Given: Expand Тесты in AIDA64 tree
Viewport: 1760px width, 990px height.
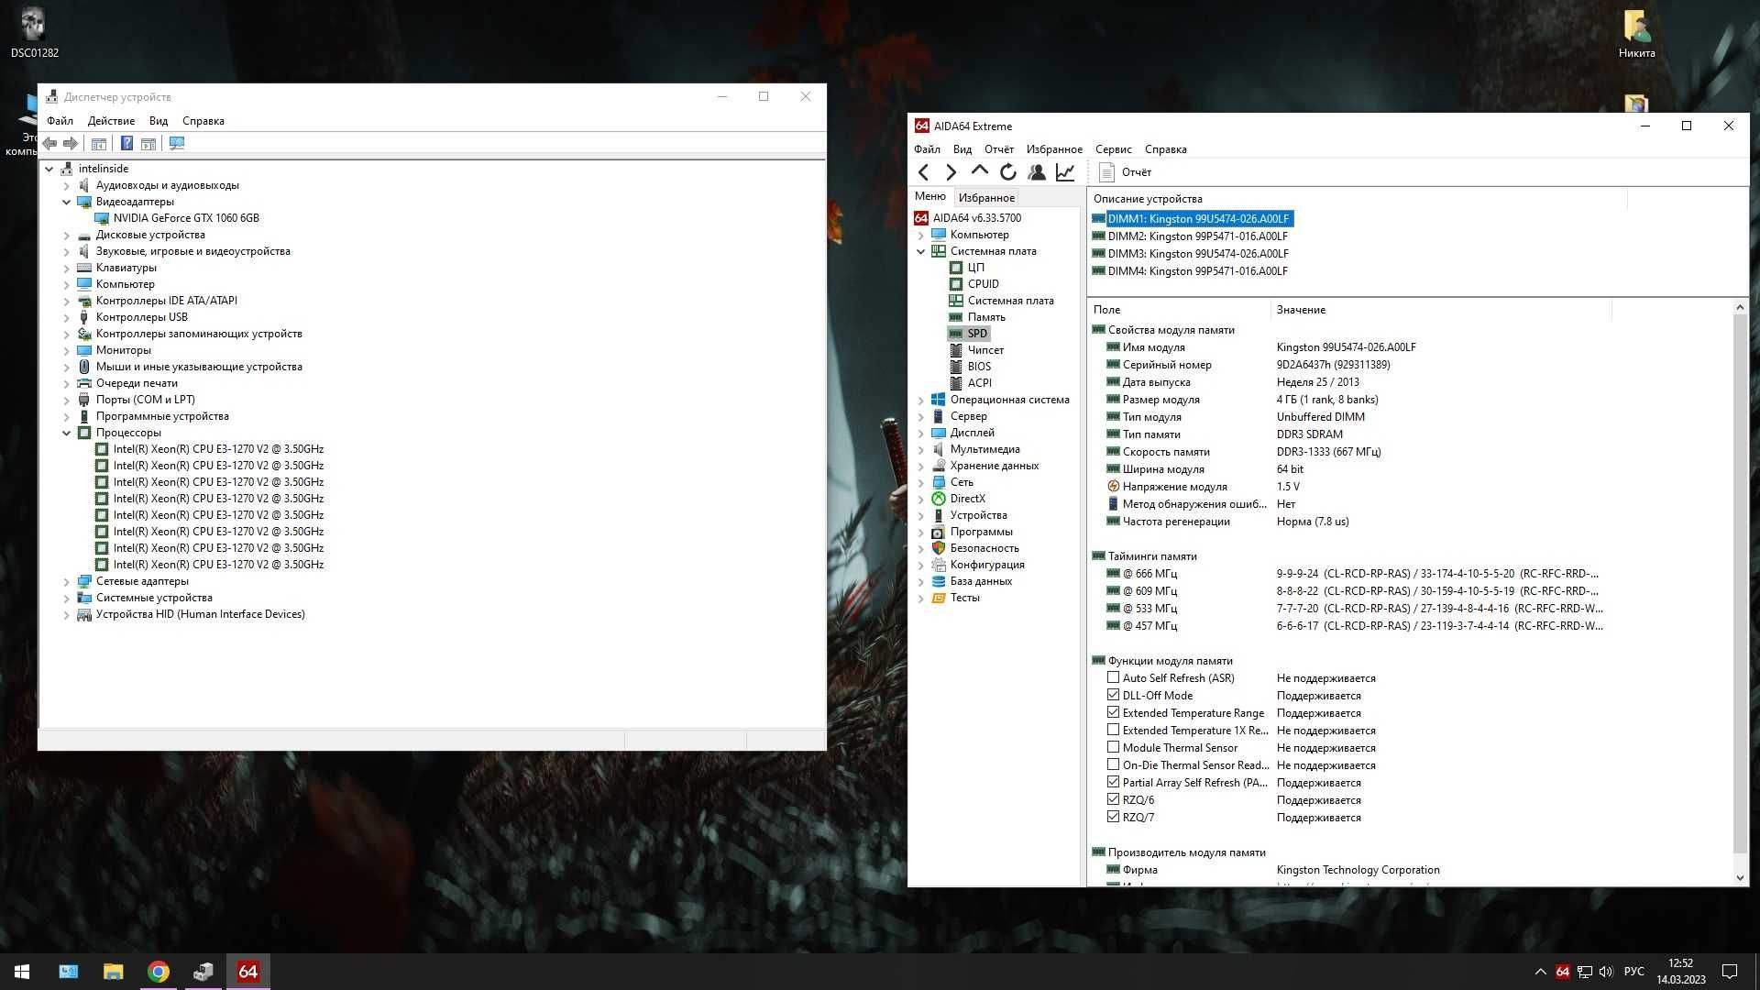Looking at the screenshot, I should pyautogui.click(x=921, y=598).
